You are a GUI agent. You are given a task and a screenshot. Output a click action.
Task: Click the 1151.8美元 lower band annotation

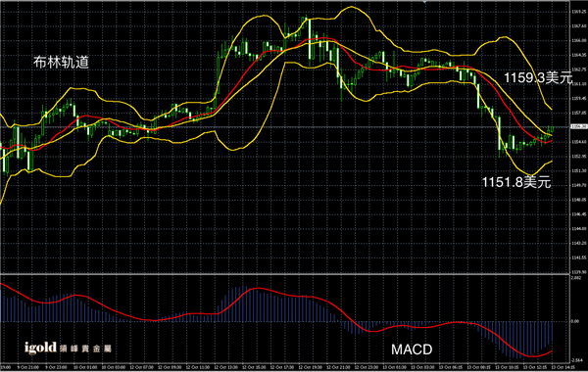[516, 182]
